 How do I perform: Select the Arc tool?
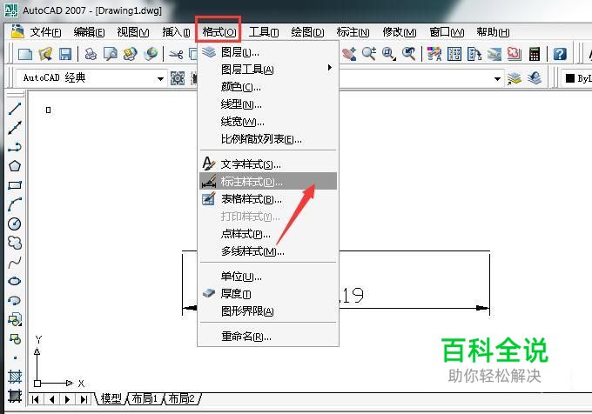click(x=15, y=204)
